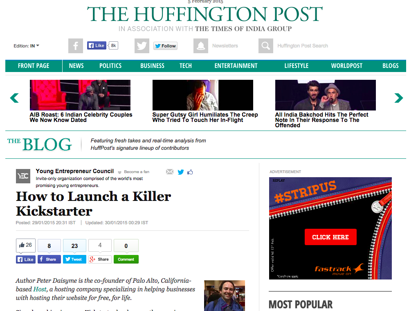Click the All India Bakchod story thumbnail
The height and width of the screenshot is (311, 418).
[x=326, y=95]
